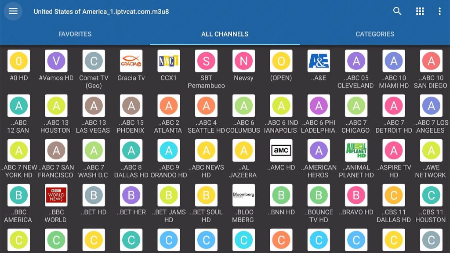Select the (OPEN) channel
450x253 pixels.
click(x=281, y=61)
